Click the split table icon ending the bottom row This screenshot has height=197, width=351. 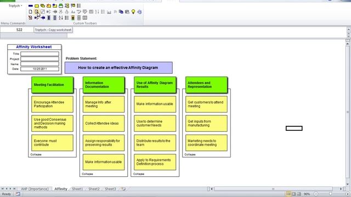pyautogui.click(x=85, y=18)
